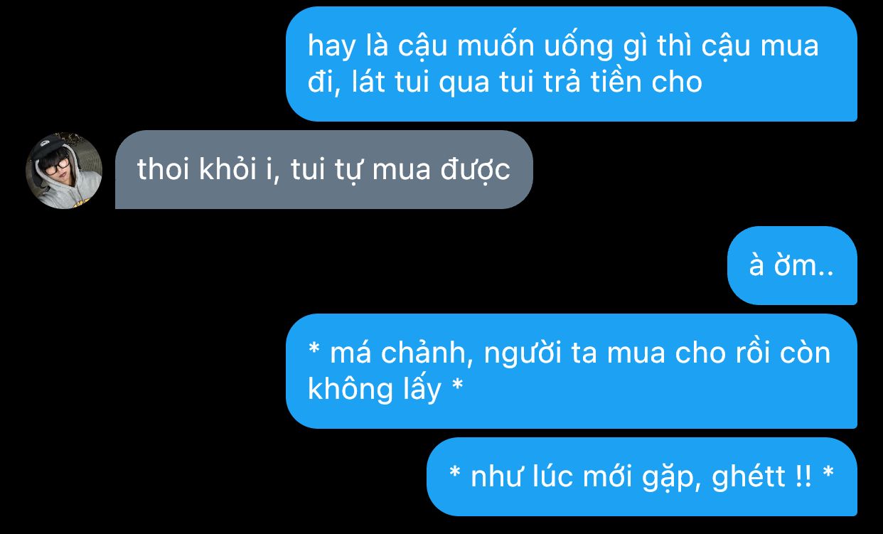Click the '!!' exclamation marks in the last bubble
This screenshot has width=883, height=534.
click(803, 476)
